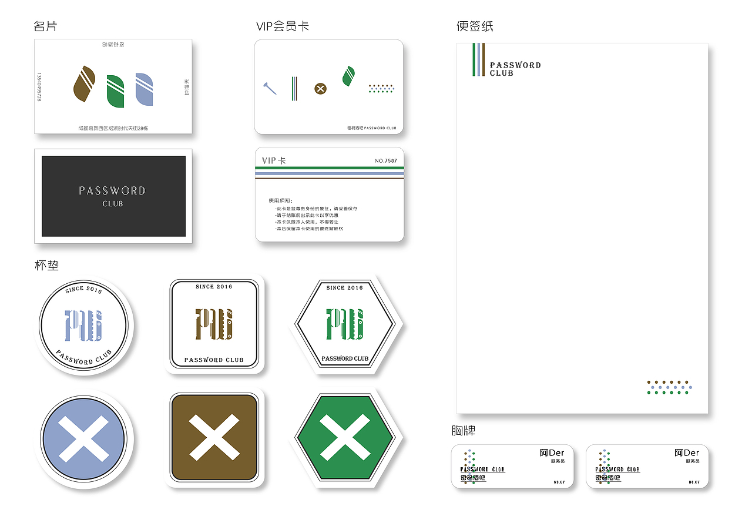Select the green hexagon X coaster
The image size is (752, 523).
click(345, 438)
